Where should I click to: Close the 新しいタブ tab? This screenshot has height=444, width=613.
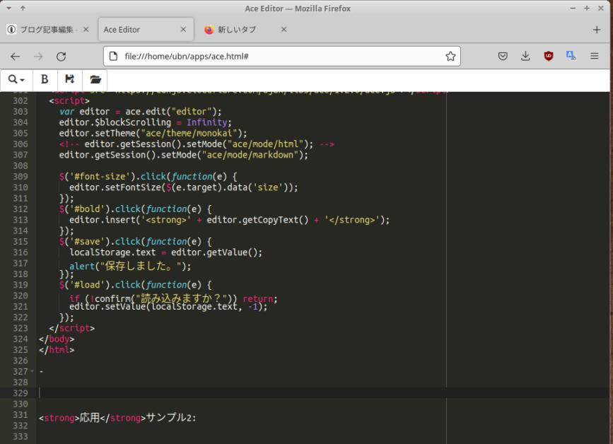coord(284,29)
